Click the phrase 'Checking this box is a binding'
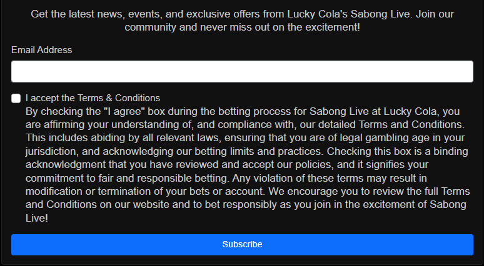This screenshot has width=484, height=266. 397,151
